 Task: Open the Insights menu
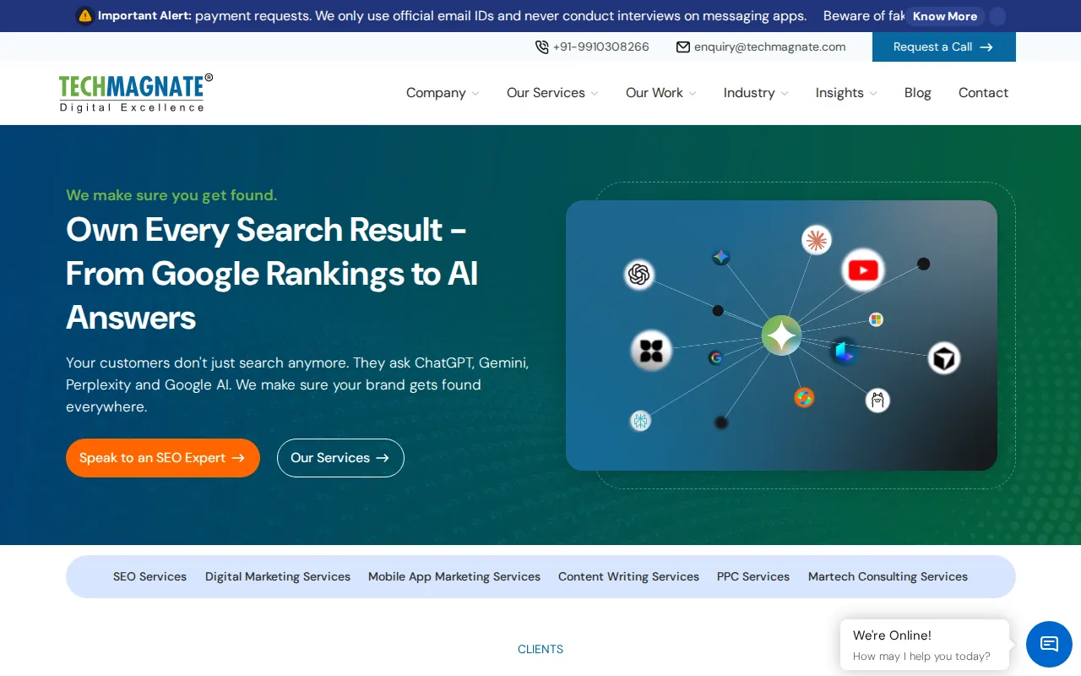(x=839, y=93)
